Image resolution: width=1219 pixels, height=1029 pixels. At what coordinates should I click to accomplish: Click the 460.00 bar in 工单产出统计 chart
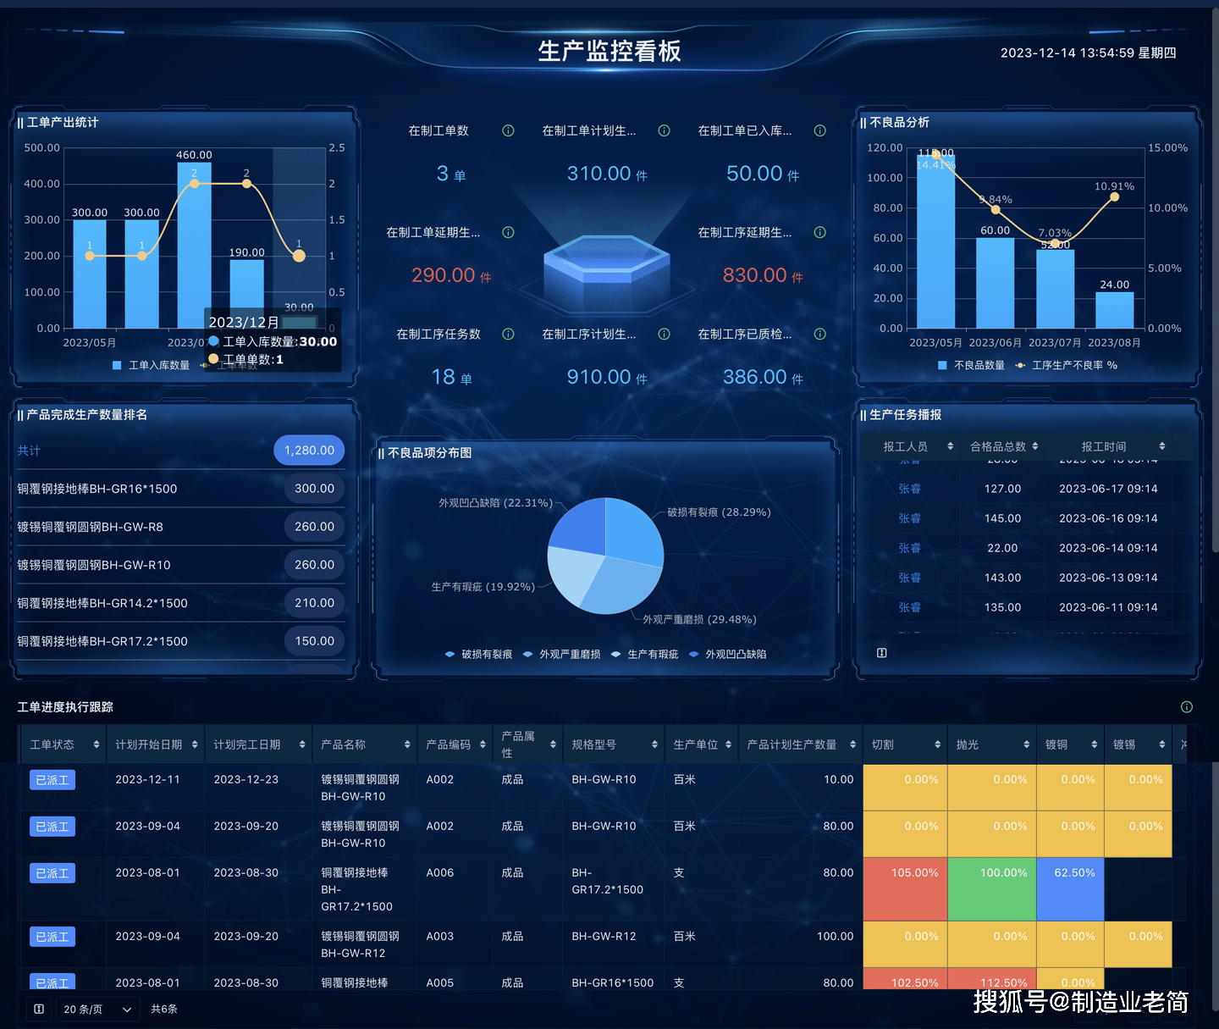194,246
